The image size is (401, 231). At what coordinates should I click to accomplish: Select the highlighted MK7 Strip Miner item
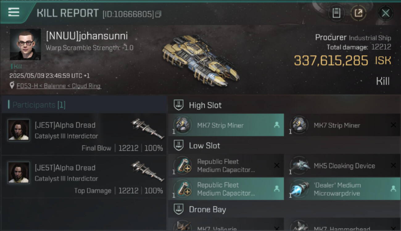[226, 125]
